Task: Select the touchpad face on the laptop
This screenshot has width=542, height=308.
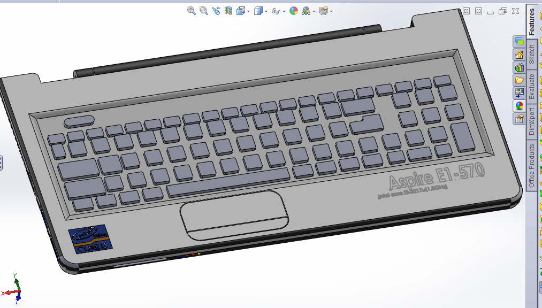Action: [234, 215]
